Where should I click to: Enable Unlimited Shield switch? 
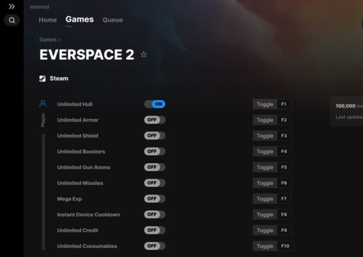[154, 136]
